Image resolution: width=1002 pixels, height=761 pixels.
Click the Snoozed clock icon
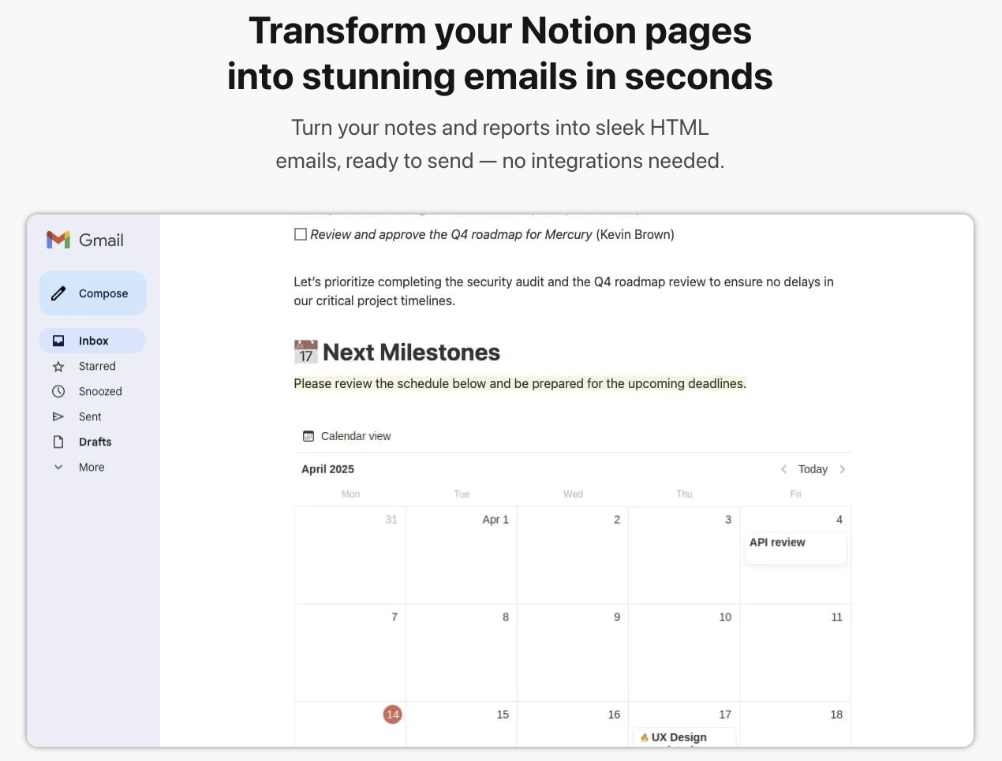[58, 391]
